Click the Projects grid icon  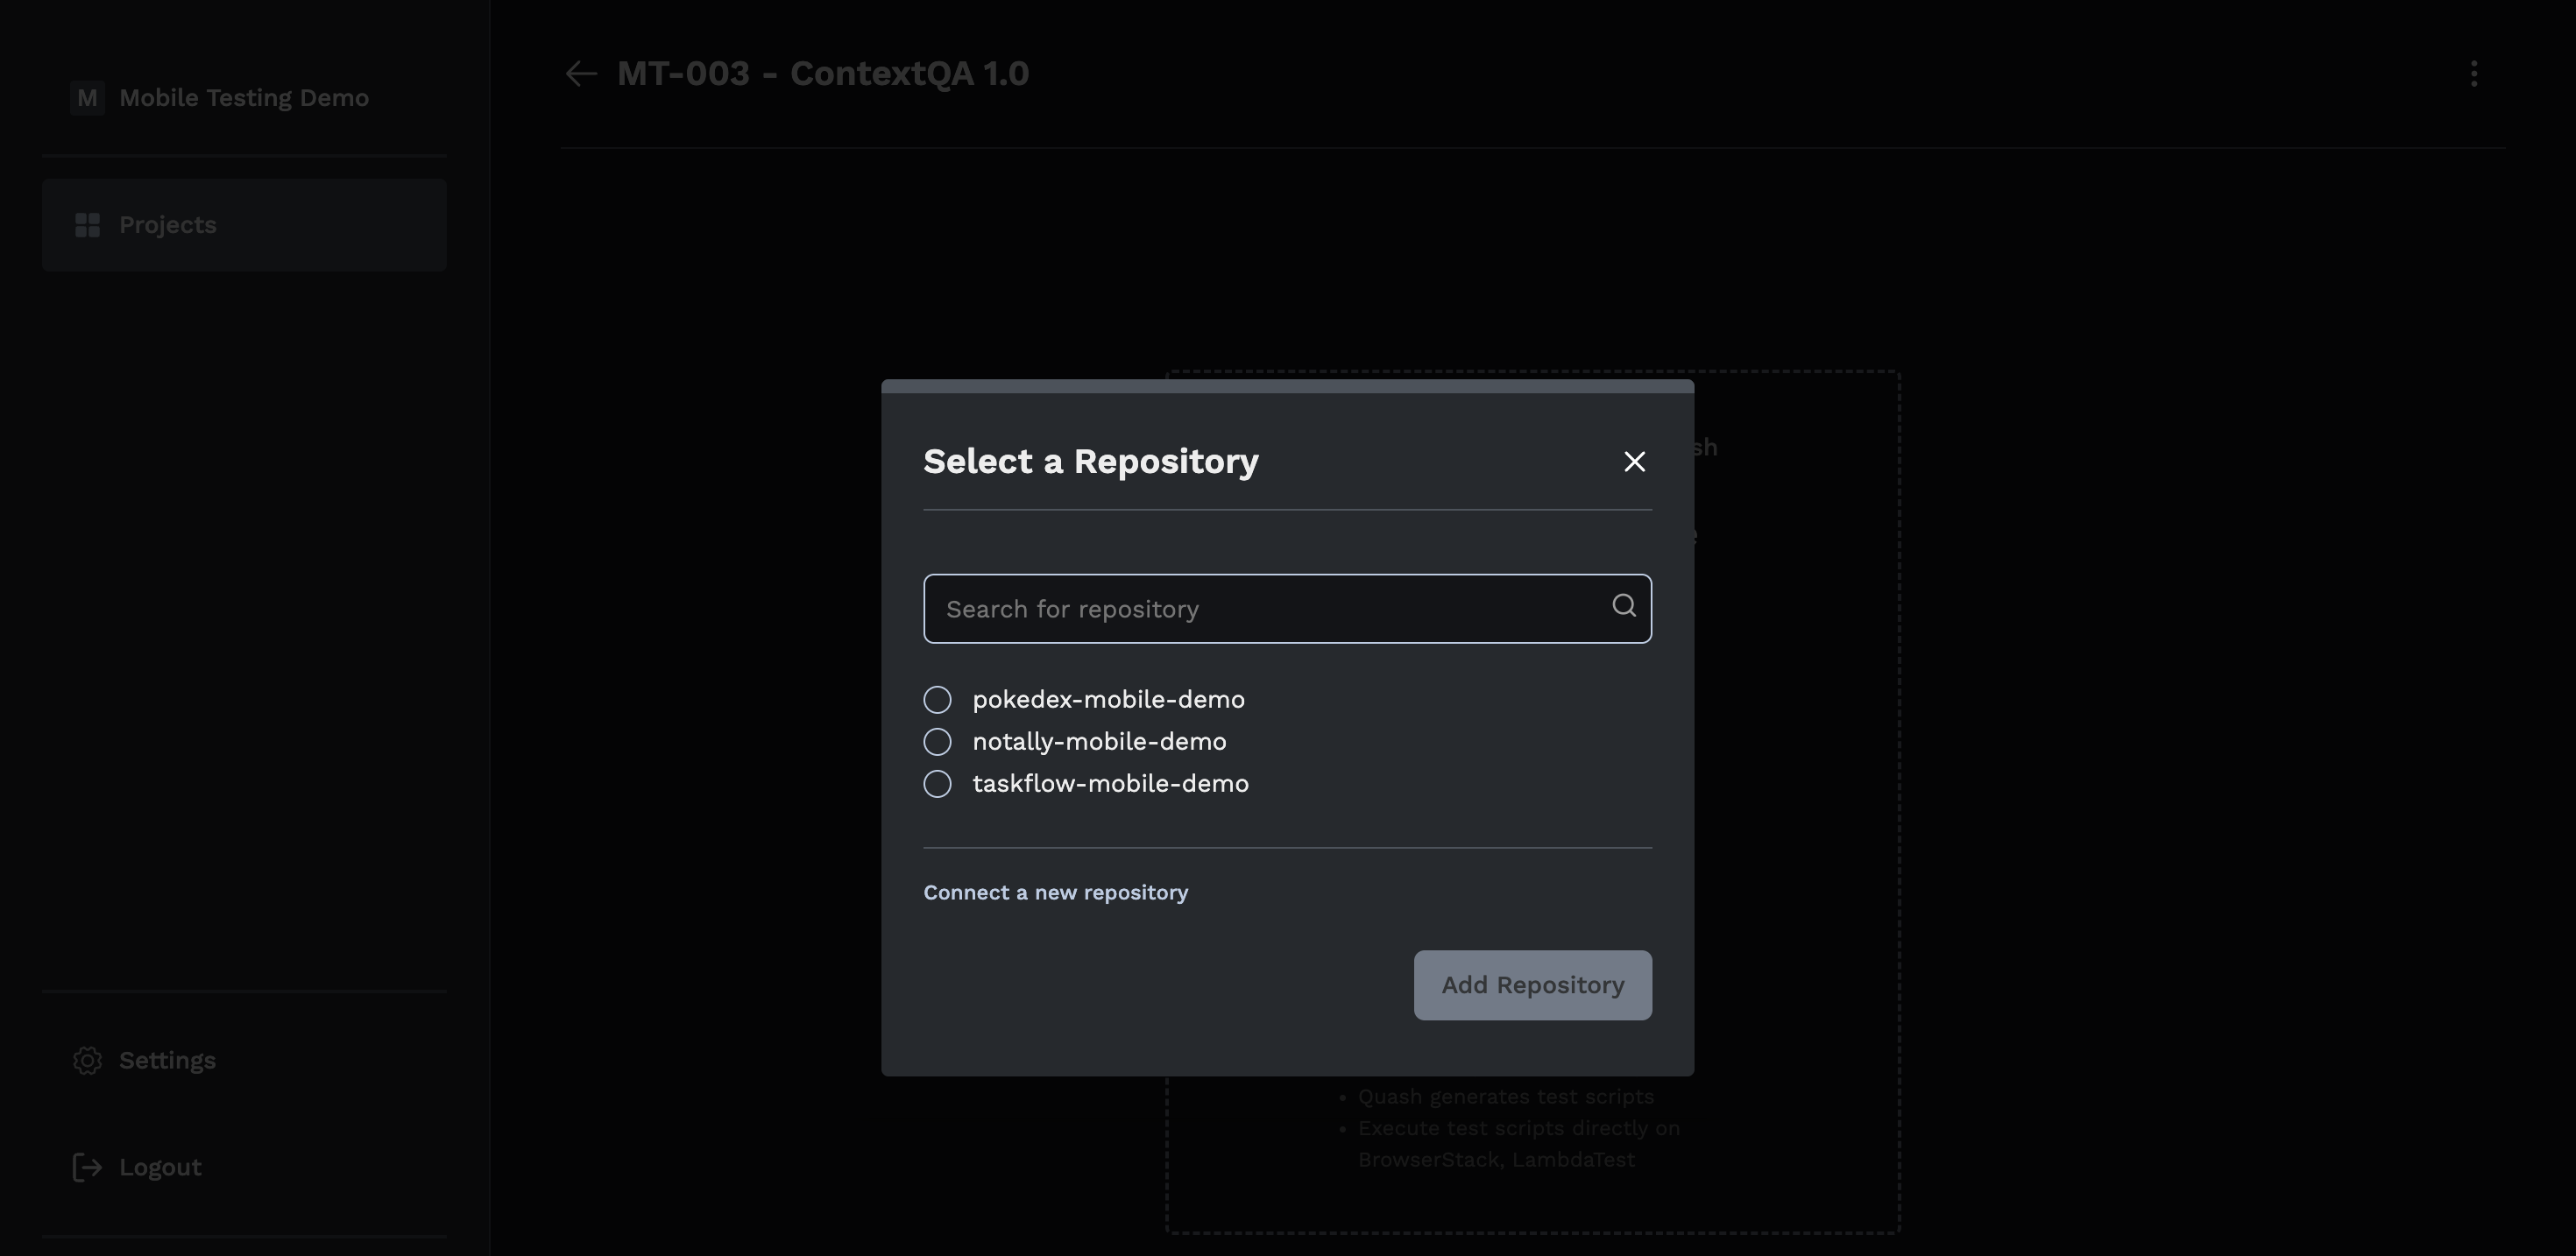tap(88, 225)
